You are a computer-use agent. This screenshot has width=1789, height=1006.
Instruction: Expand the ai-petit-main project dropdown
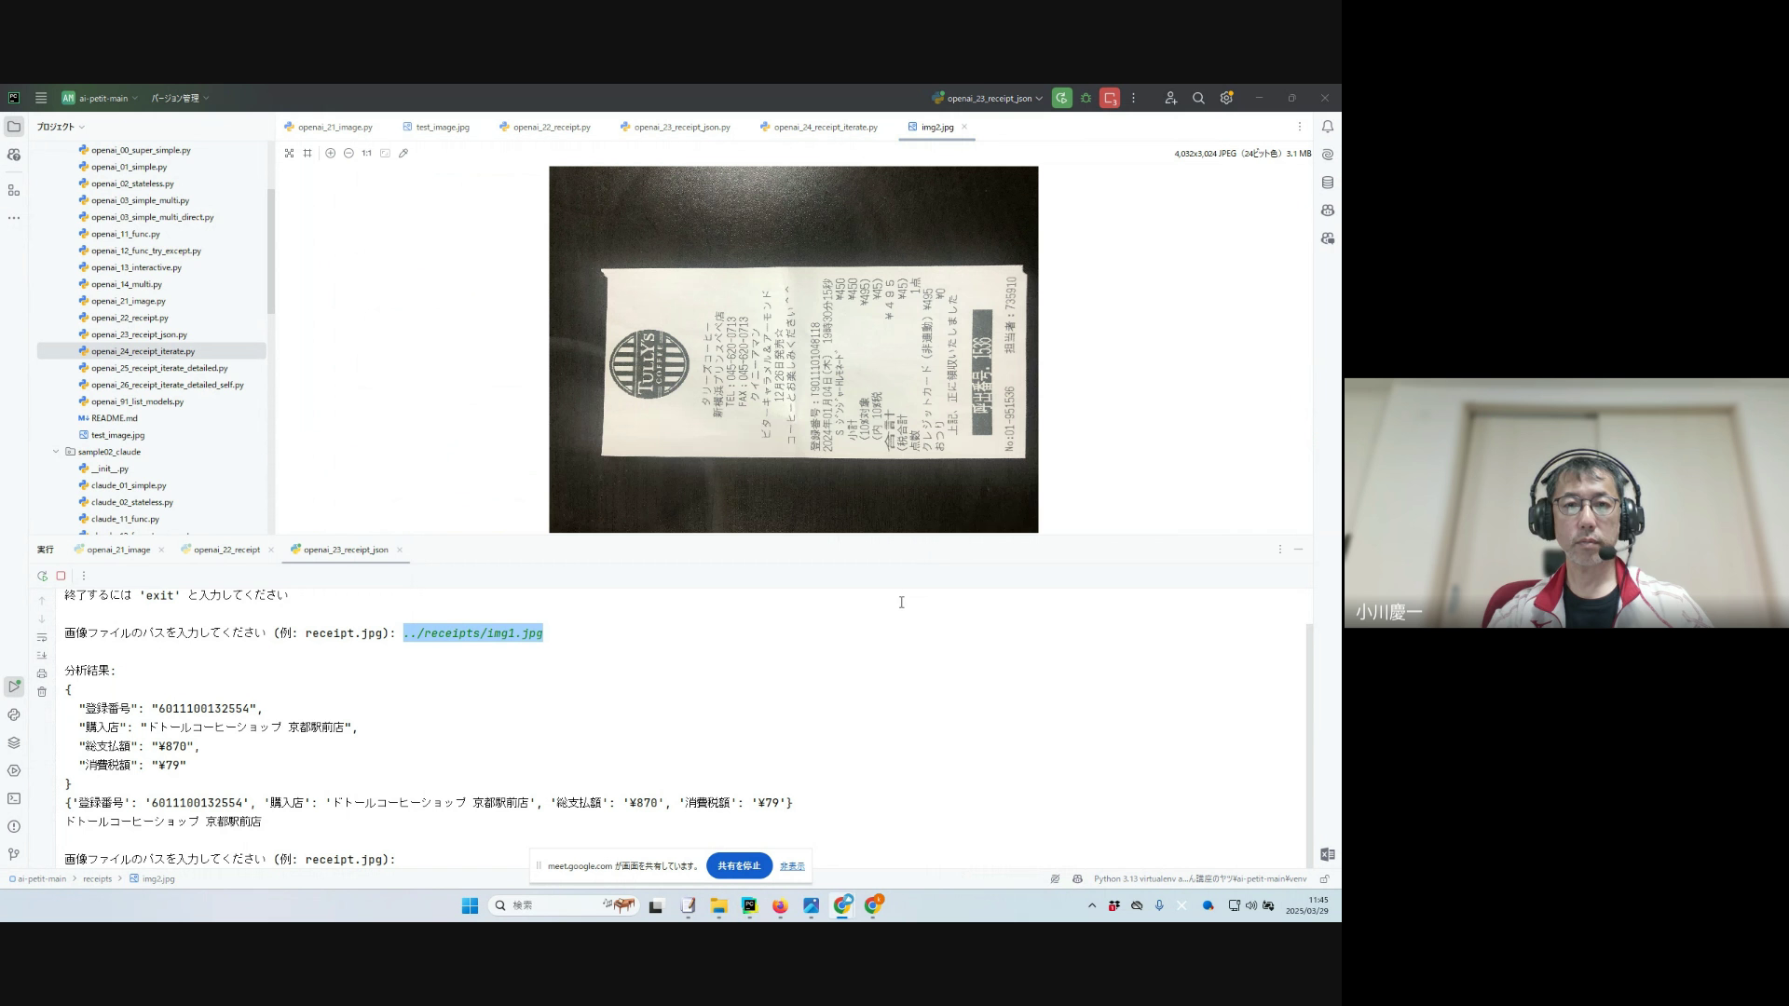click(102, 98)
